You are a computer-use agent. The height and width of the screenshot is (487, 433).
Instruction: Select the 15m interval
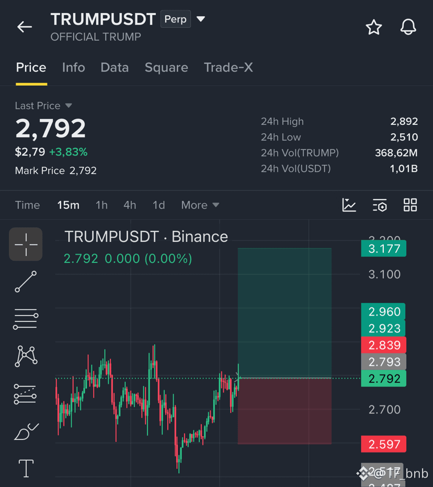(x=69, y=205)
